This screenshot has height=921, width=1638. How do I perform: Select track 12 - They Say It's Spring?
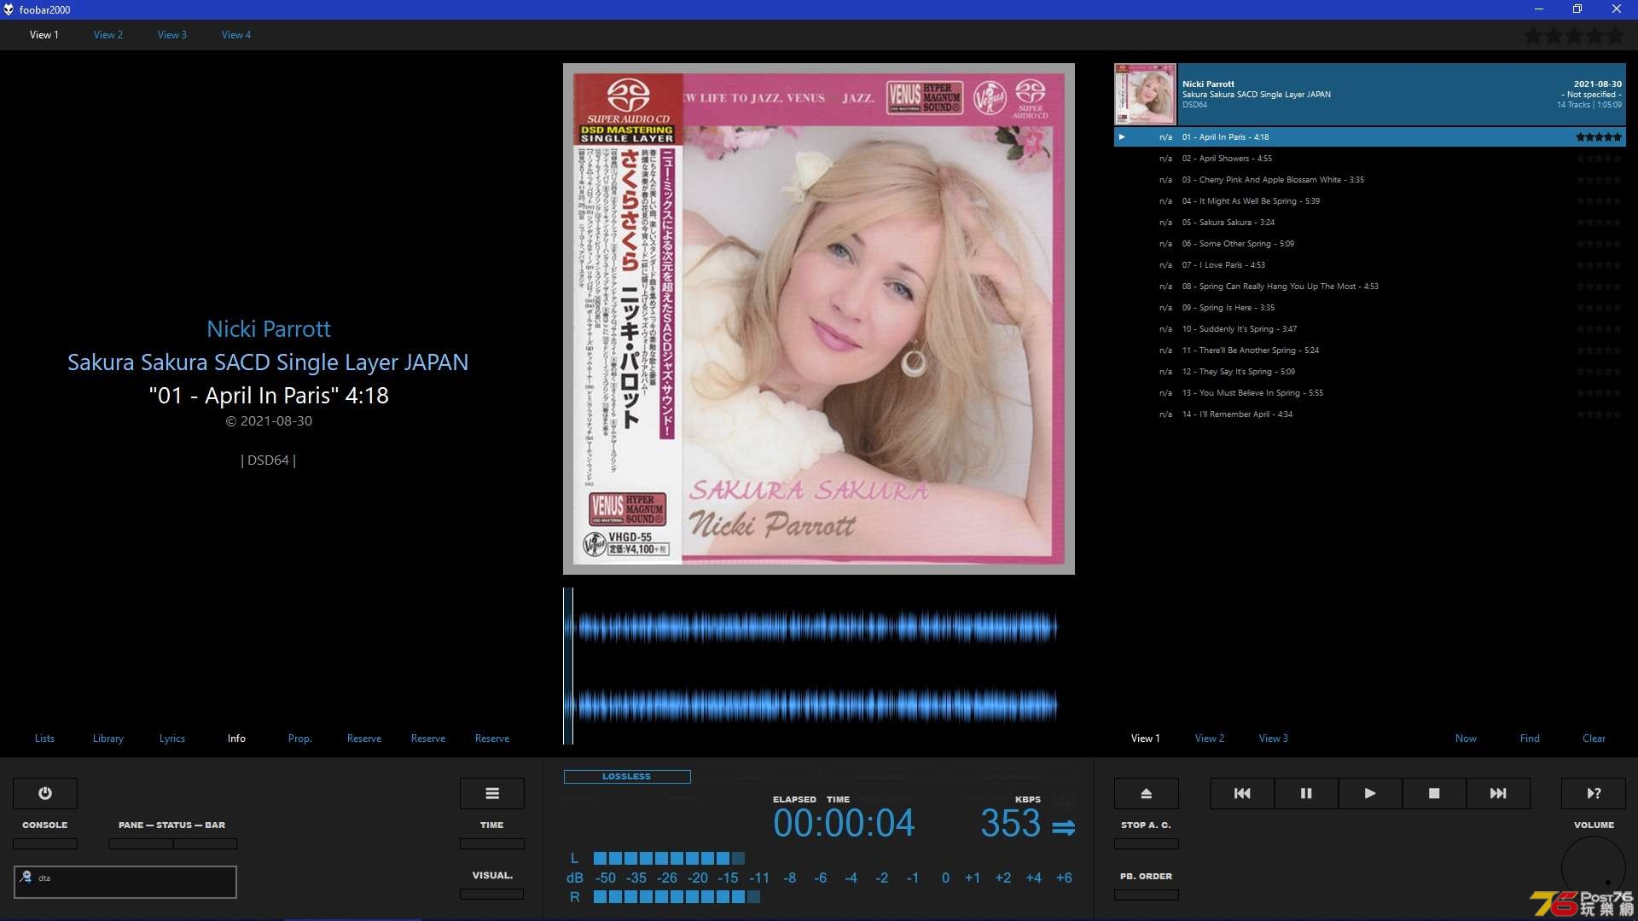pos(1370,372)
